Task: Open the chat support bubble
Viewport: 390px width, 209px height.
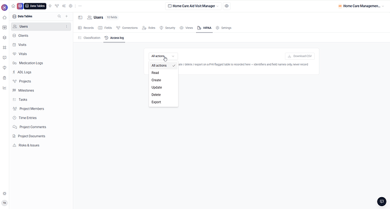Action: [x=382, y=201]
